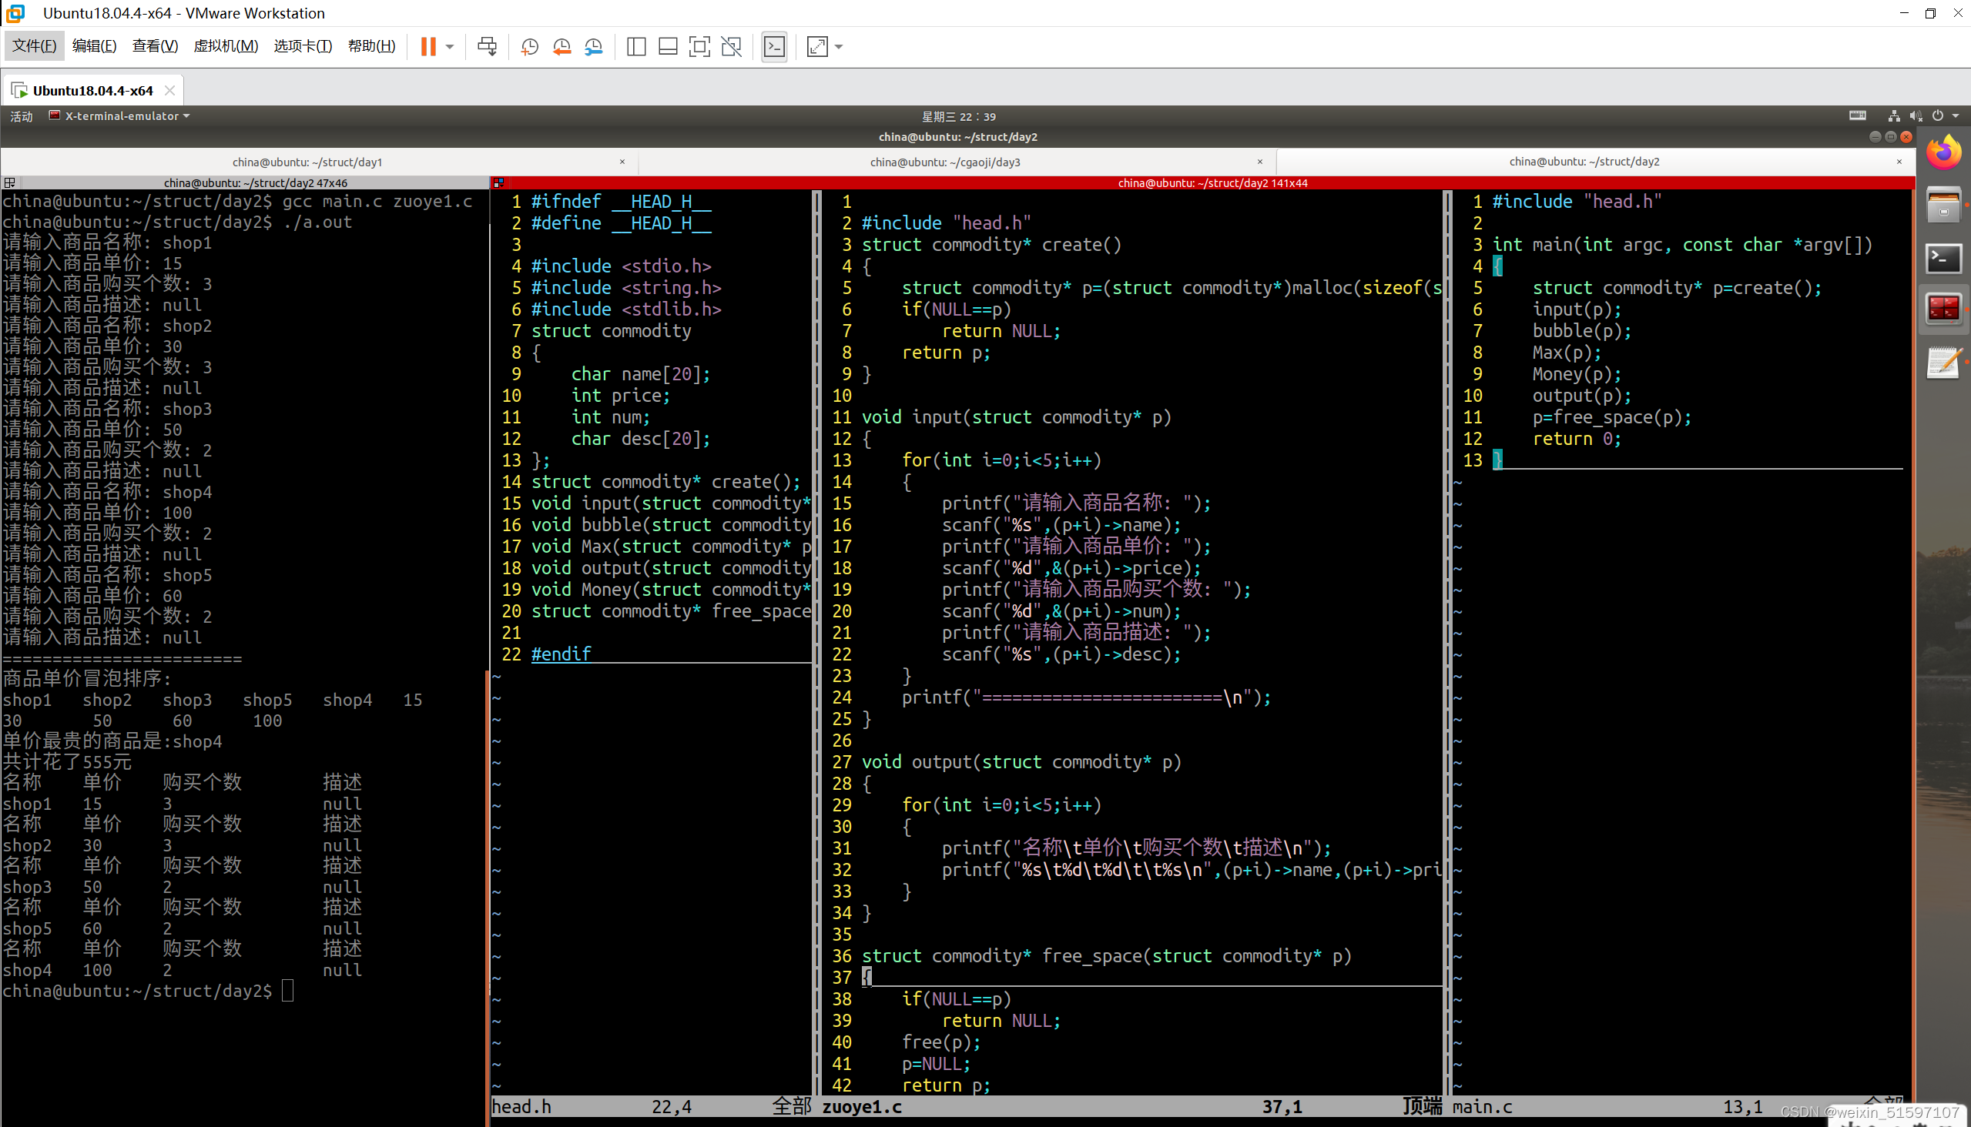Switch to the ~/struct/day1 terminal tab
Image resolution: width=1971 pixels, height=1127 pixels.
coord(307,162)
